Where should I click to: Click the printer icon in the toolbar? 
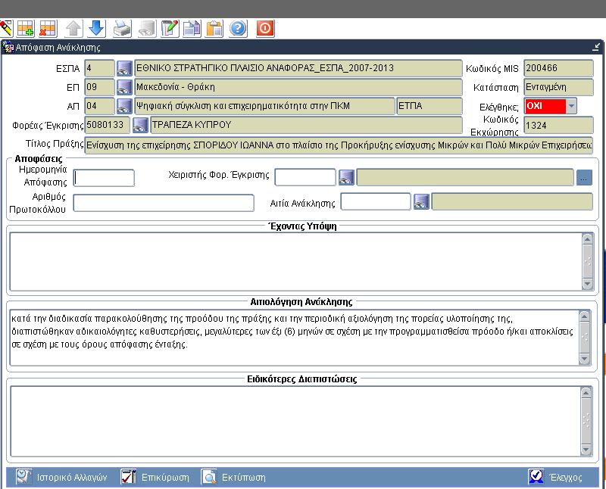point(123,28)
